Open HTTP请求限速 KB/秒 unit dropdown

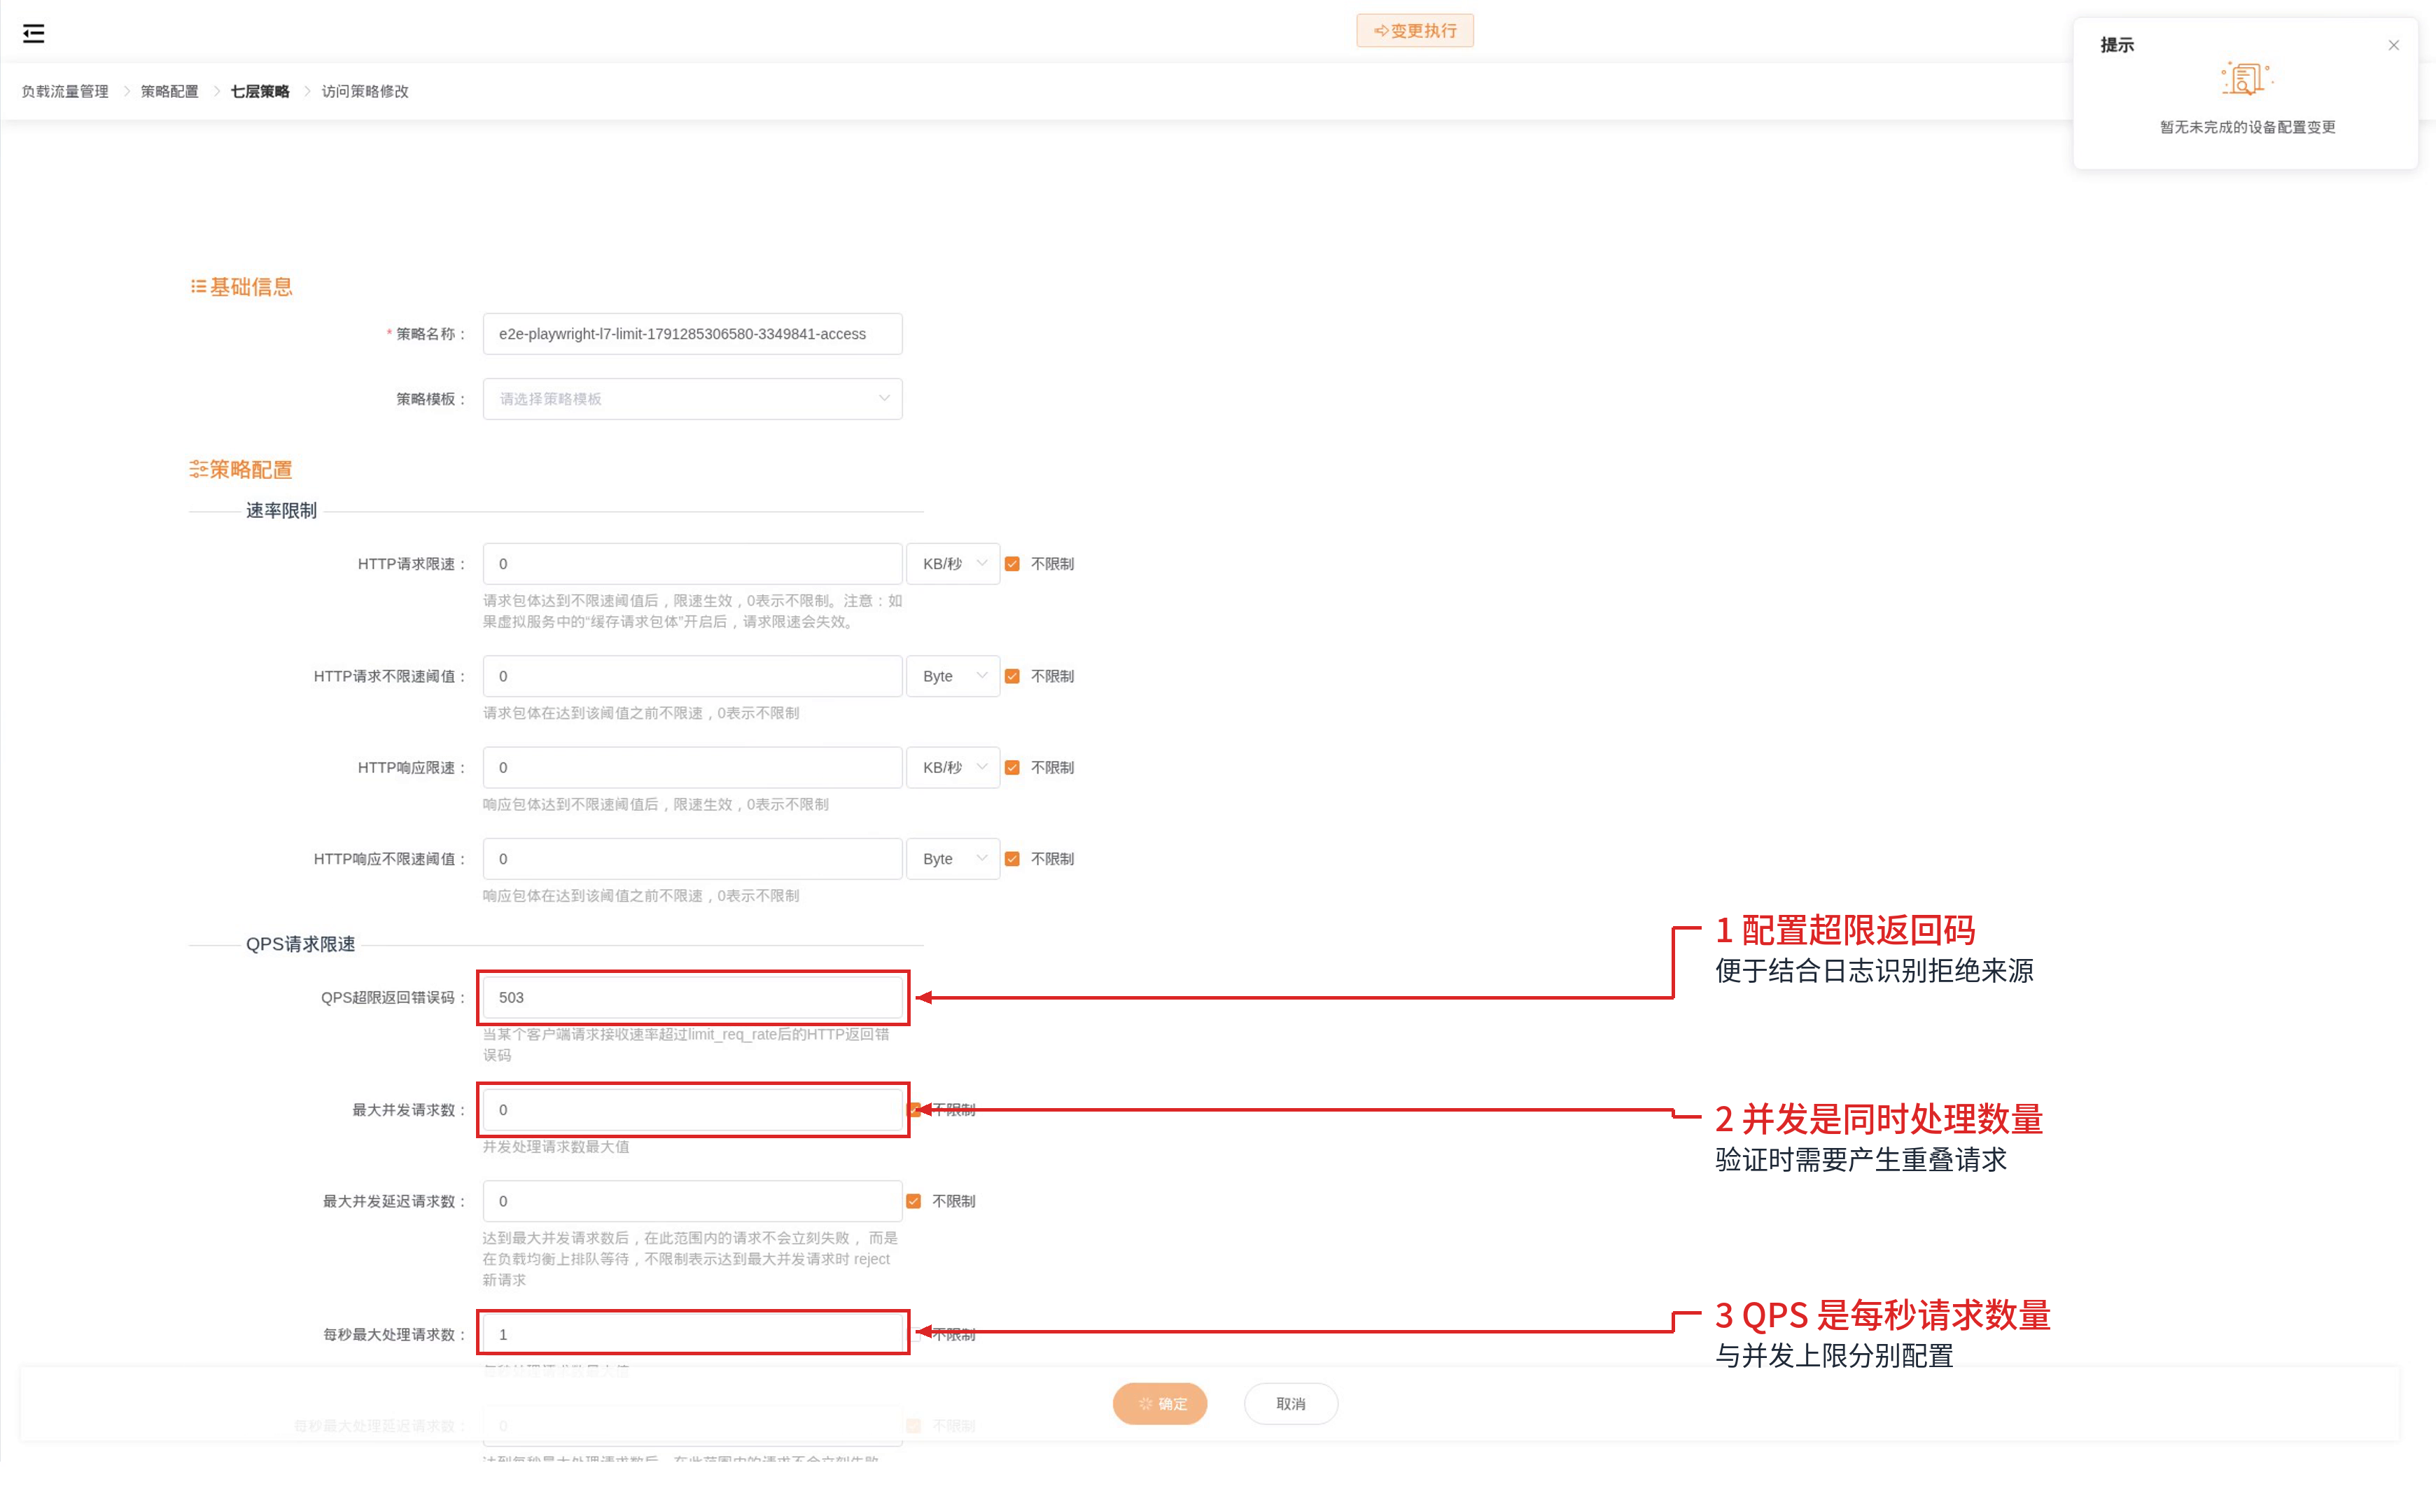point(952,564)
